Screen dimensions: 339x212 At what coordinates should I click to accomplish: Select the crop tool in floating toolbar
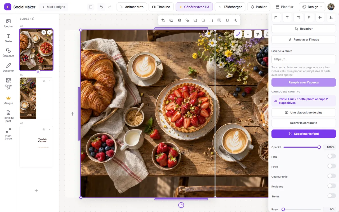163,20
